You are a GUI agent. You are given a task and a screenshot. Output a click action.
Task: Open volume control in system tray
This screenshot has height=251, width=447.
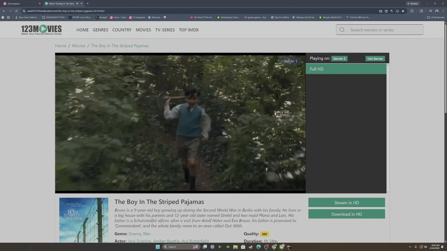[x=425, y=247]
